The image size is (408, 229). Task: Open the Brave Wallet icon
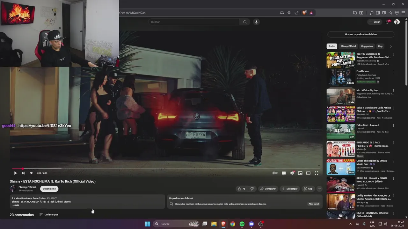[x=384, y=13]
